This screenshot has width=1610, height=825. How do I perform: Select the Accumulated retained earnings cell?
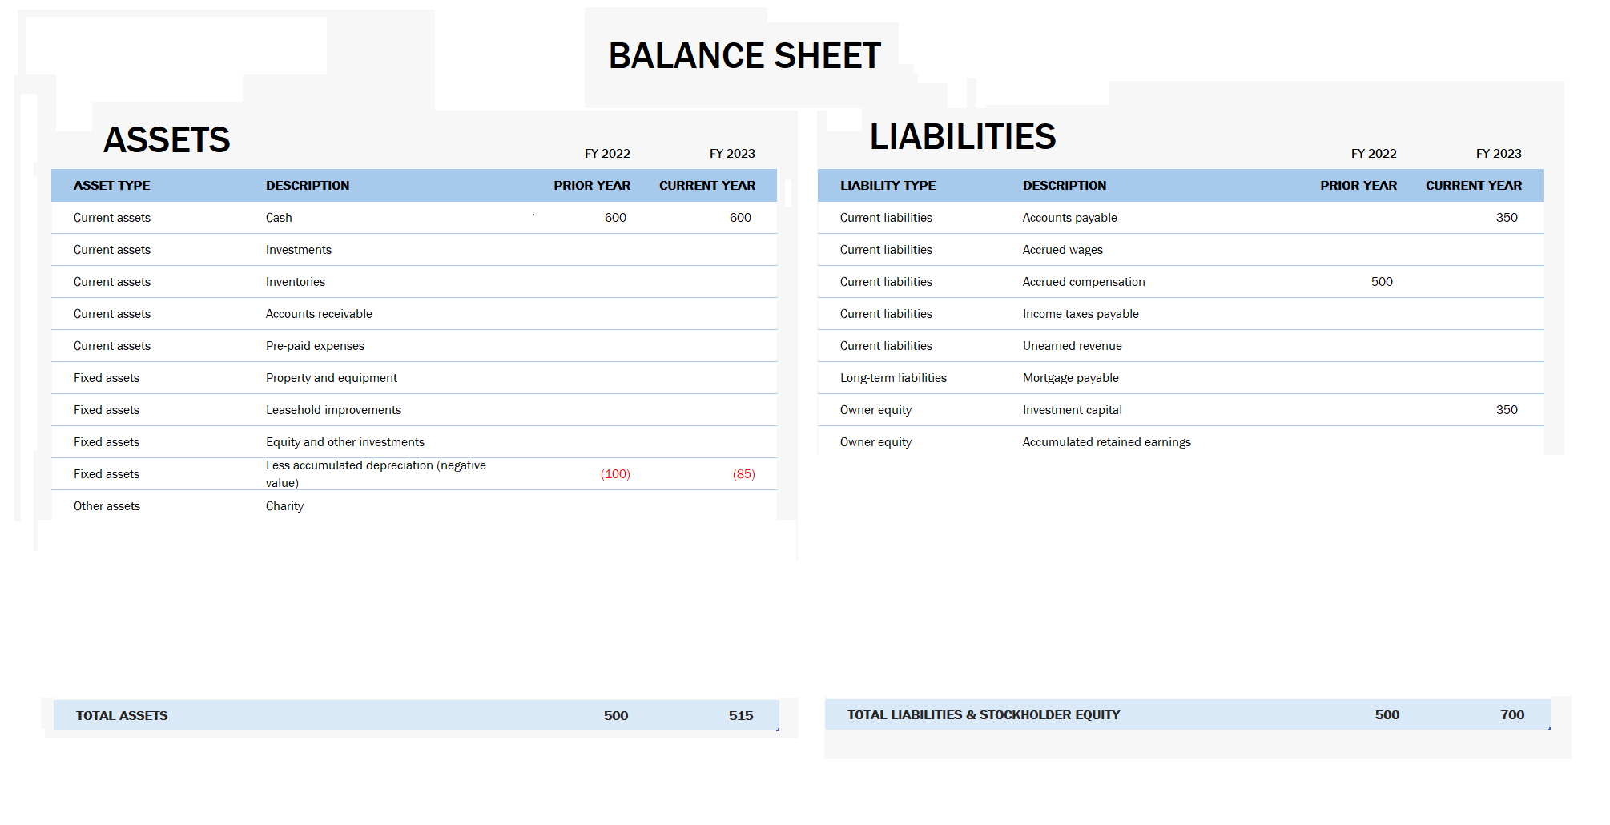[1106, 442]
